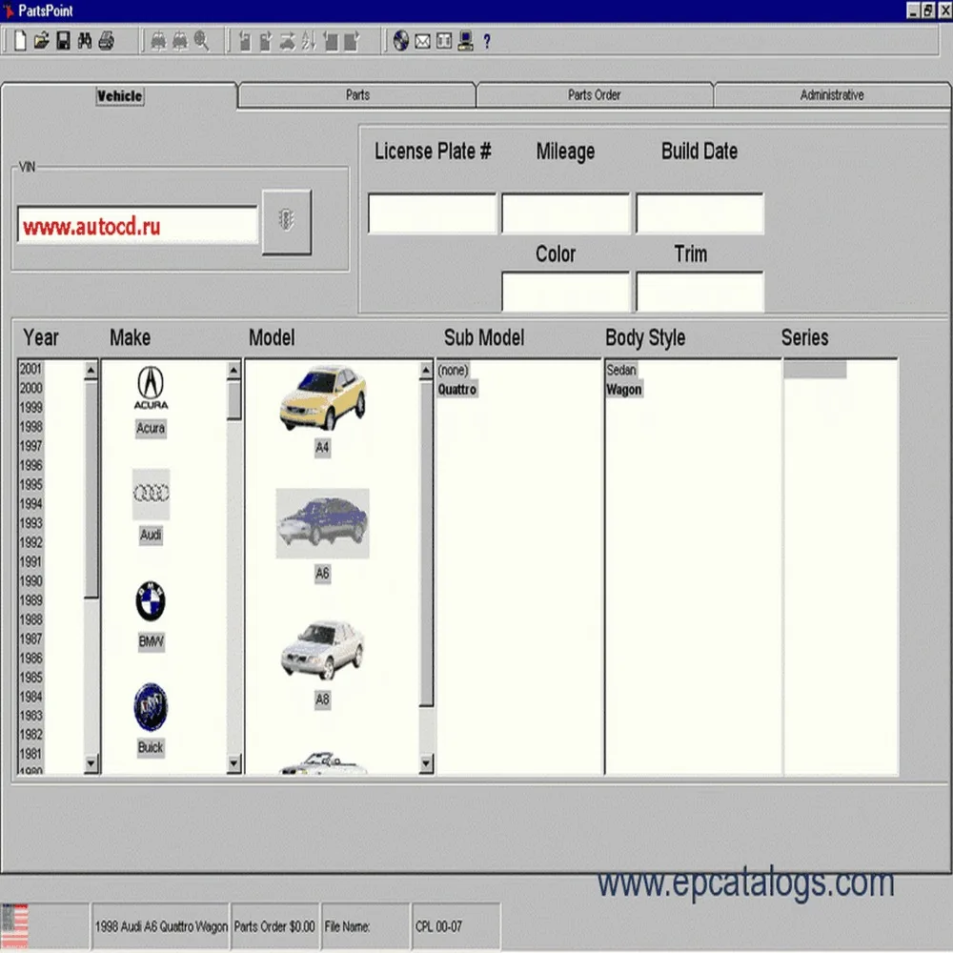Open the envelope mail icon
Screen dimensions: 953x953
[422, 41]
